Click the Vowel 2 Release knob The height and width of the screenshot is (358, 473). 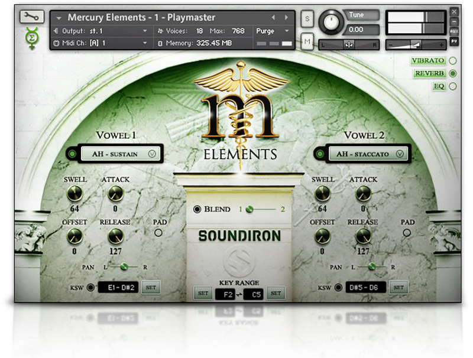[363, 236]
